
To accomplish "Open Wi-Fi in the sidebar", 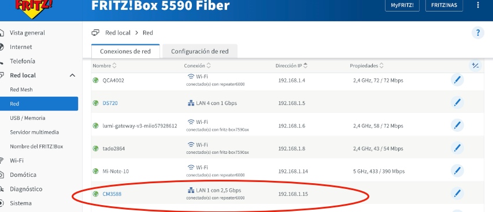I will coord(17,161).
